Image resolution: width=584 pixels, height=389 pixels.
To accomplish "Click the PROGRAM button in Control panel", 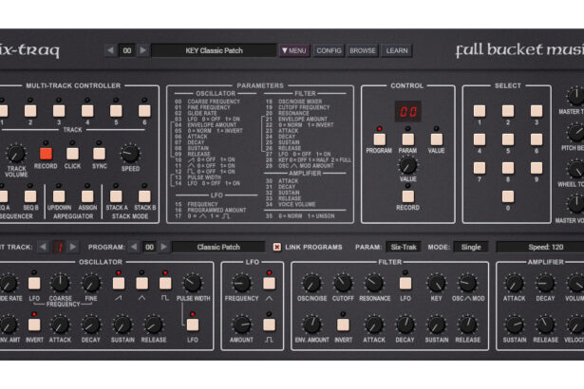I will click(x=380, y=139).
